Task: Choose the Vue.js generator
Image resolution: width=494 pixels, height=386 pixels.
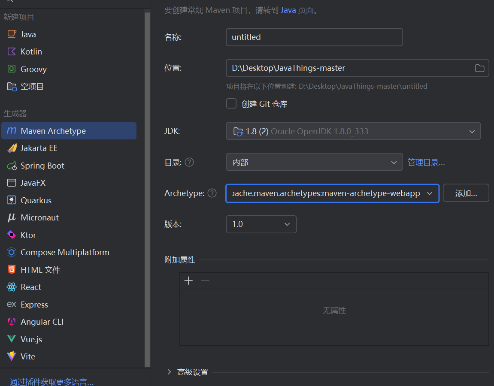Action: tap(31, 339)
